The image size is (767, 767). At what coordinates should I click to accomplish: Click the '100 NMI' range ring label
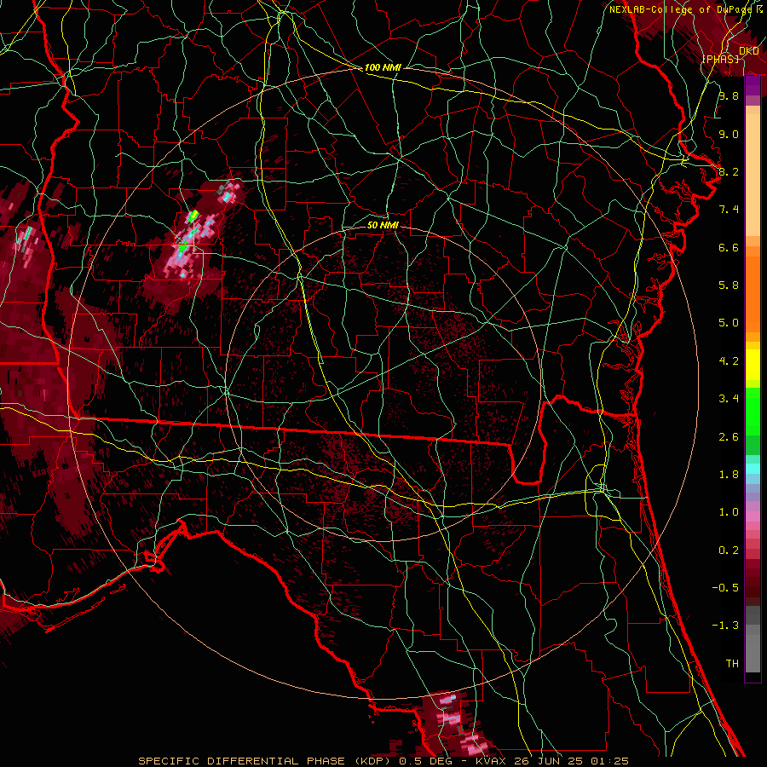point(383,67)
